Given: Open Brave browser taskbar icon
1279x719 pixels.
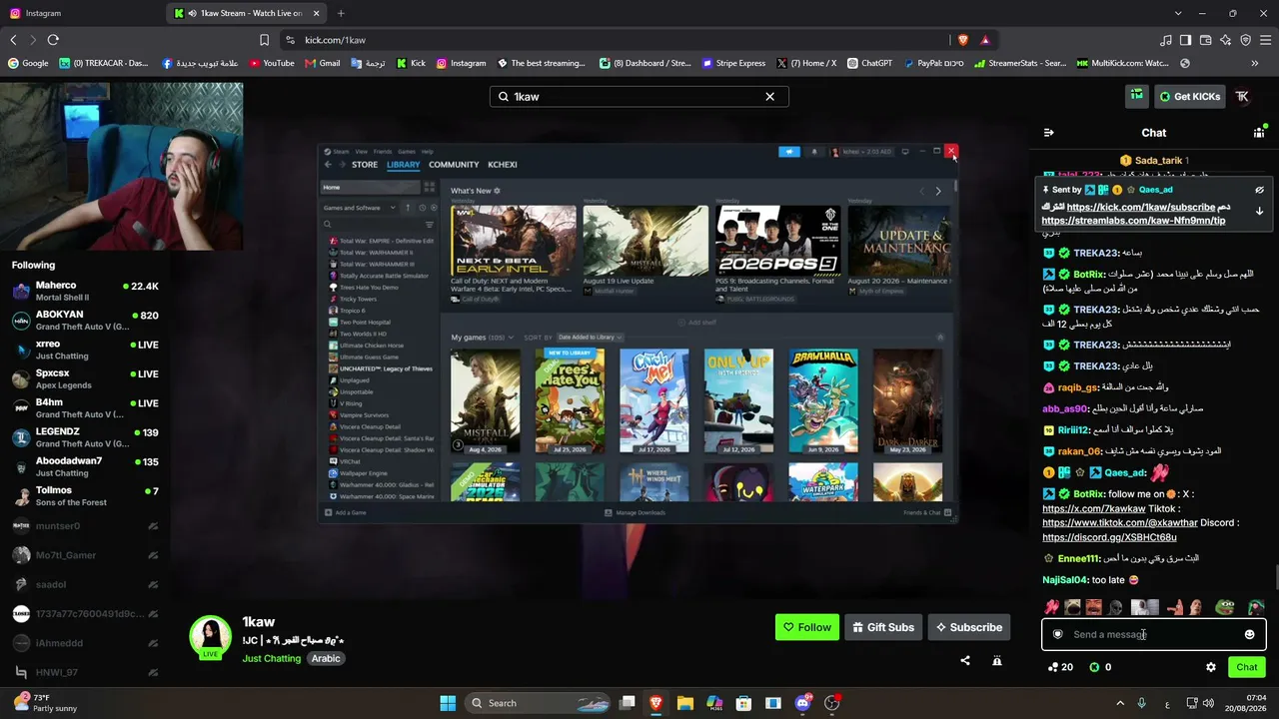Looking at the screenshot, I should [x=655, y=703].
